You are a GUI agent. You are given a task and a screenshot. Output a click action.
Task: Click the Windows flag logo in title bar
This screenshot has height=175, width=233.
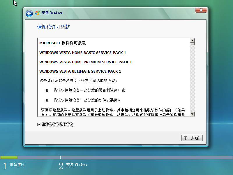coord(37,13)
